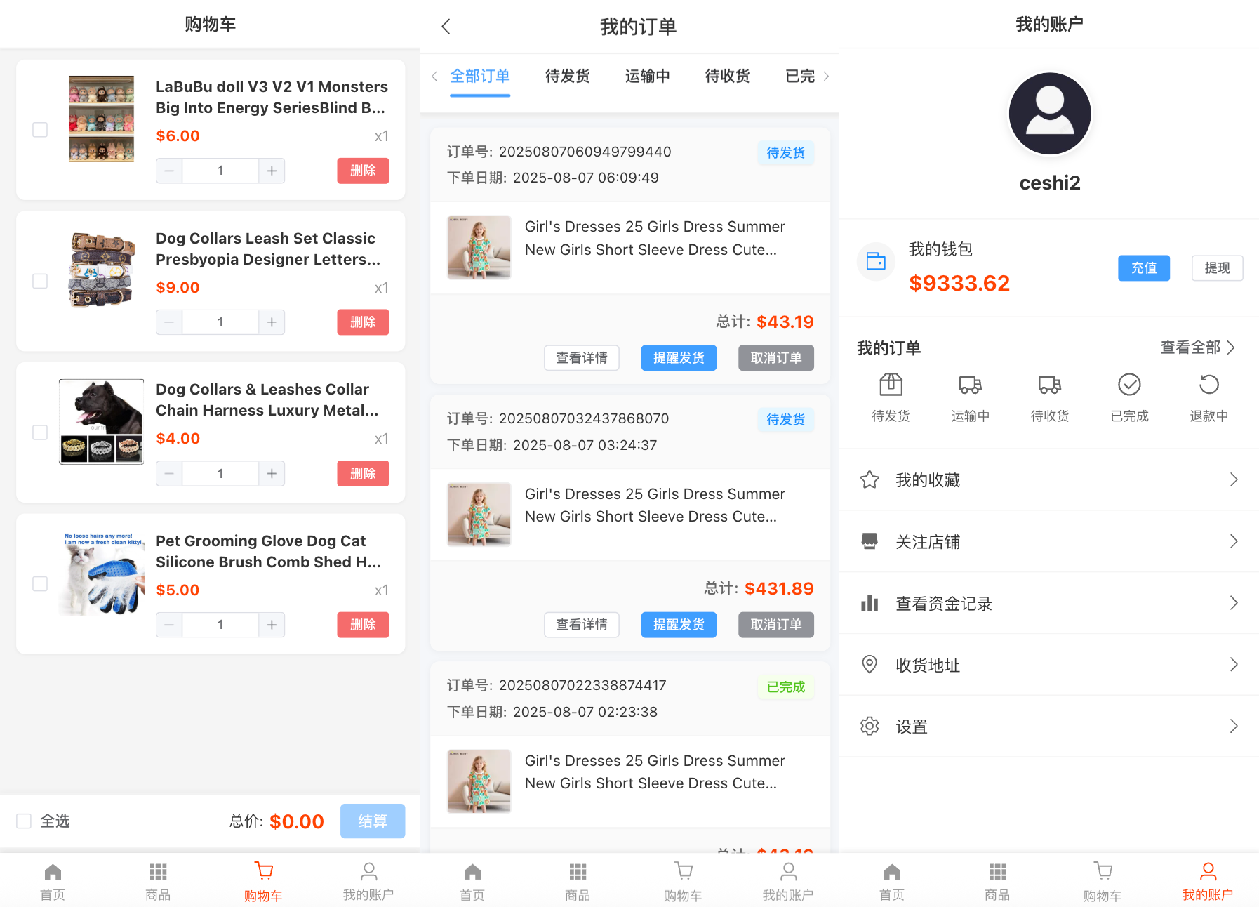The height and width of the screenshot is (907, 1259).
Task: Click 取消订单 on the $43.19 order
Action: click(x=775, y=358)
